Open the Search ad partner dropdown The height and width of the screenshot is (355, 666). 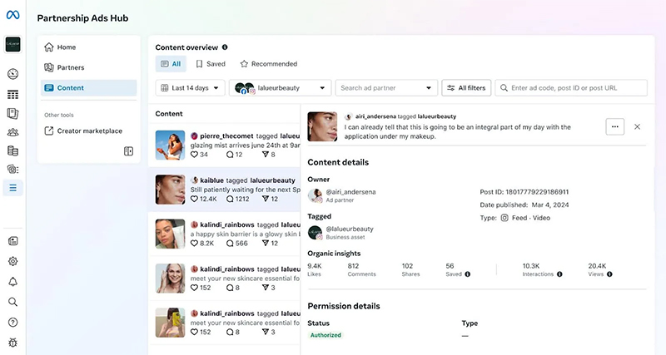click(x=386, y=88)
